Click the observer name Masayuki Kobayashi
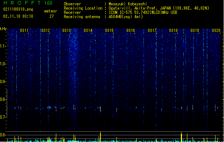 click(128, 4)
